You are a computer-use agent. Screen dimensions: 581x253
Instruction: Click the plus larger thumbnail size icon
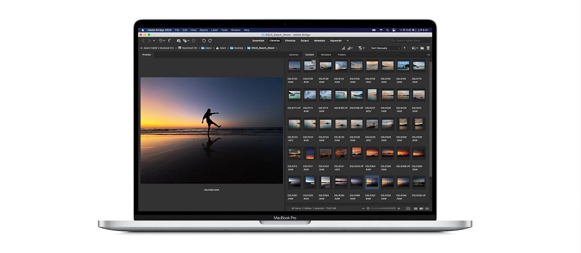click(399, 208)
